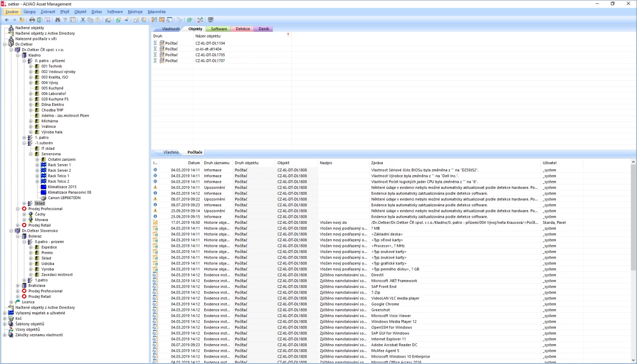Click the Počítač icon for CZ-KL-DT-DL1707

click(x=162, y=61)
